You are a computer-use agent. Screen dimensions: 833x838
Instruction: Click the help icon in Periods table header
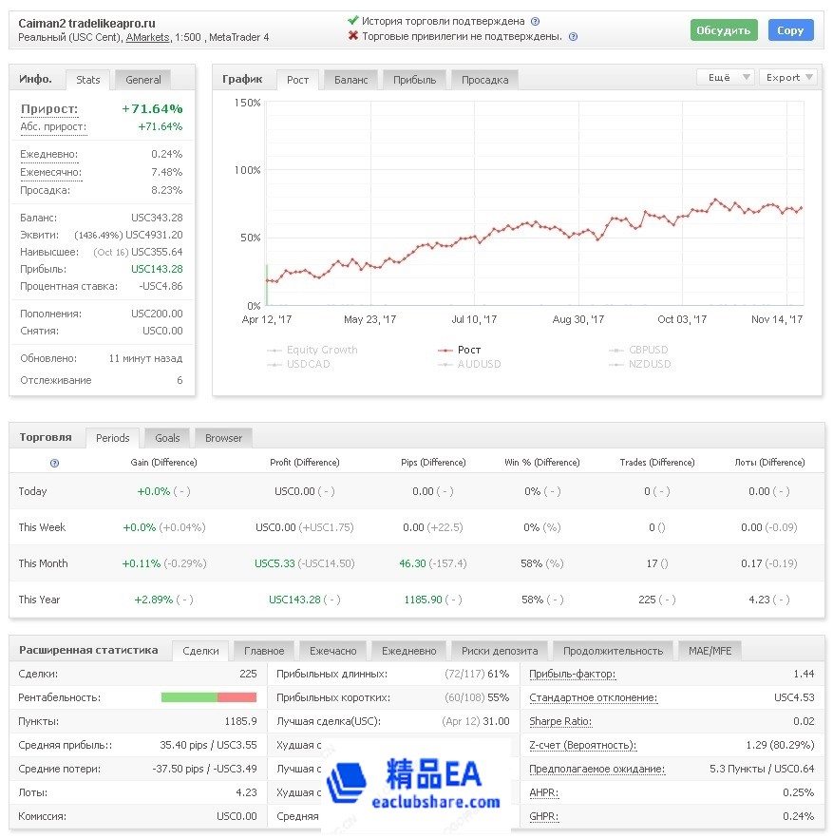[x=54, y=463]
